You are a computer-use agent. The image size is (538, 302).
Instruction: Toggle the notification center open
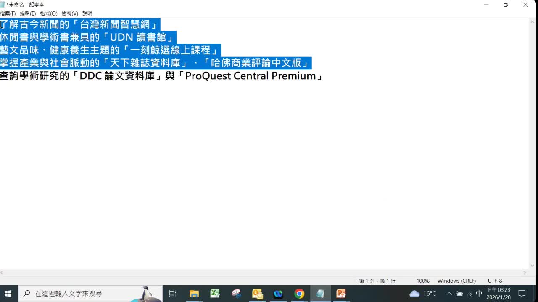click(x=522, y=293)
